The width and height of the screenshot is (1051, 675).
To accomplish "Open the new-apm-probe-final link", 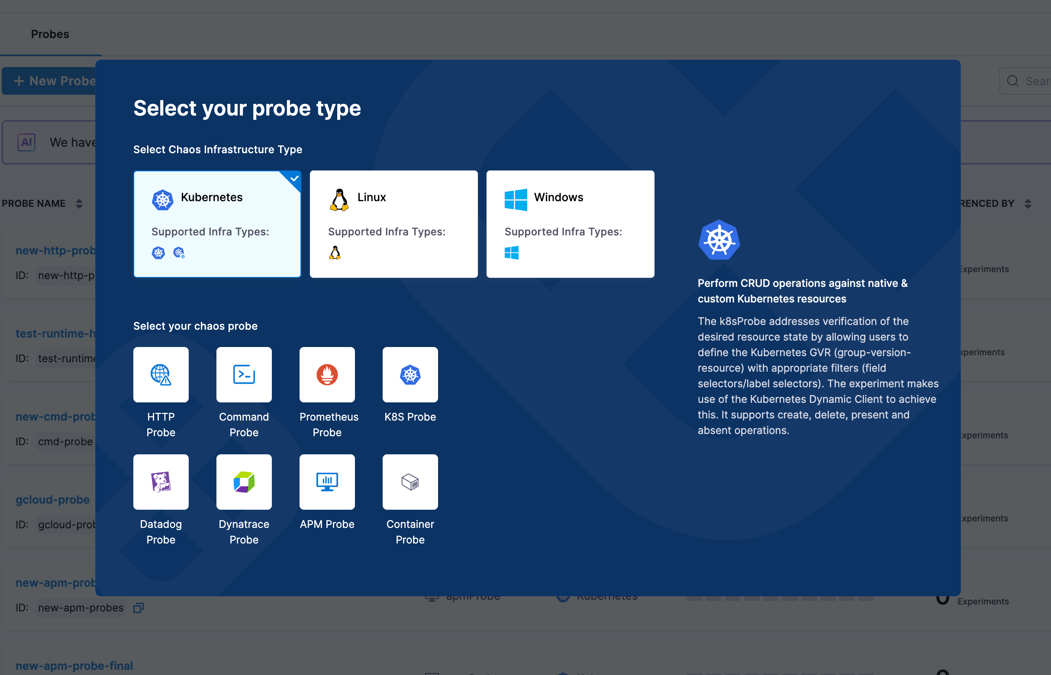I will (x=74, y=665).
